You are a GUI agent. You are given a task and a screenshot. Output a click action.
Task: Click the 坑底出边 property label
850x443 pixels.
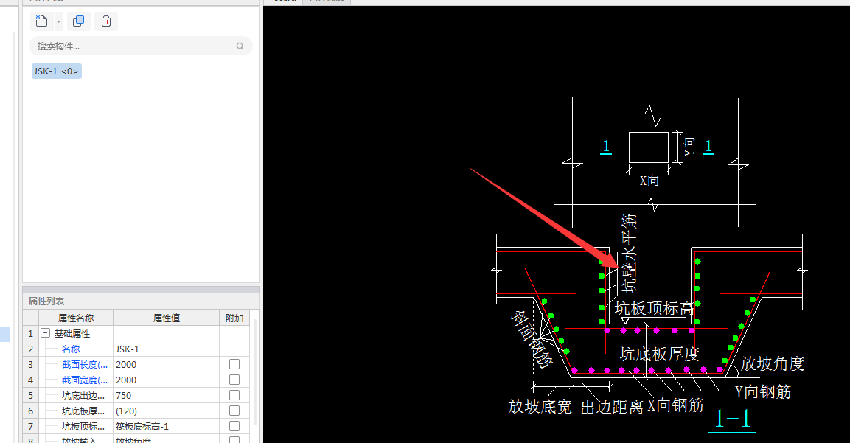(83, 395)
